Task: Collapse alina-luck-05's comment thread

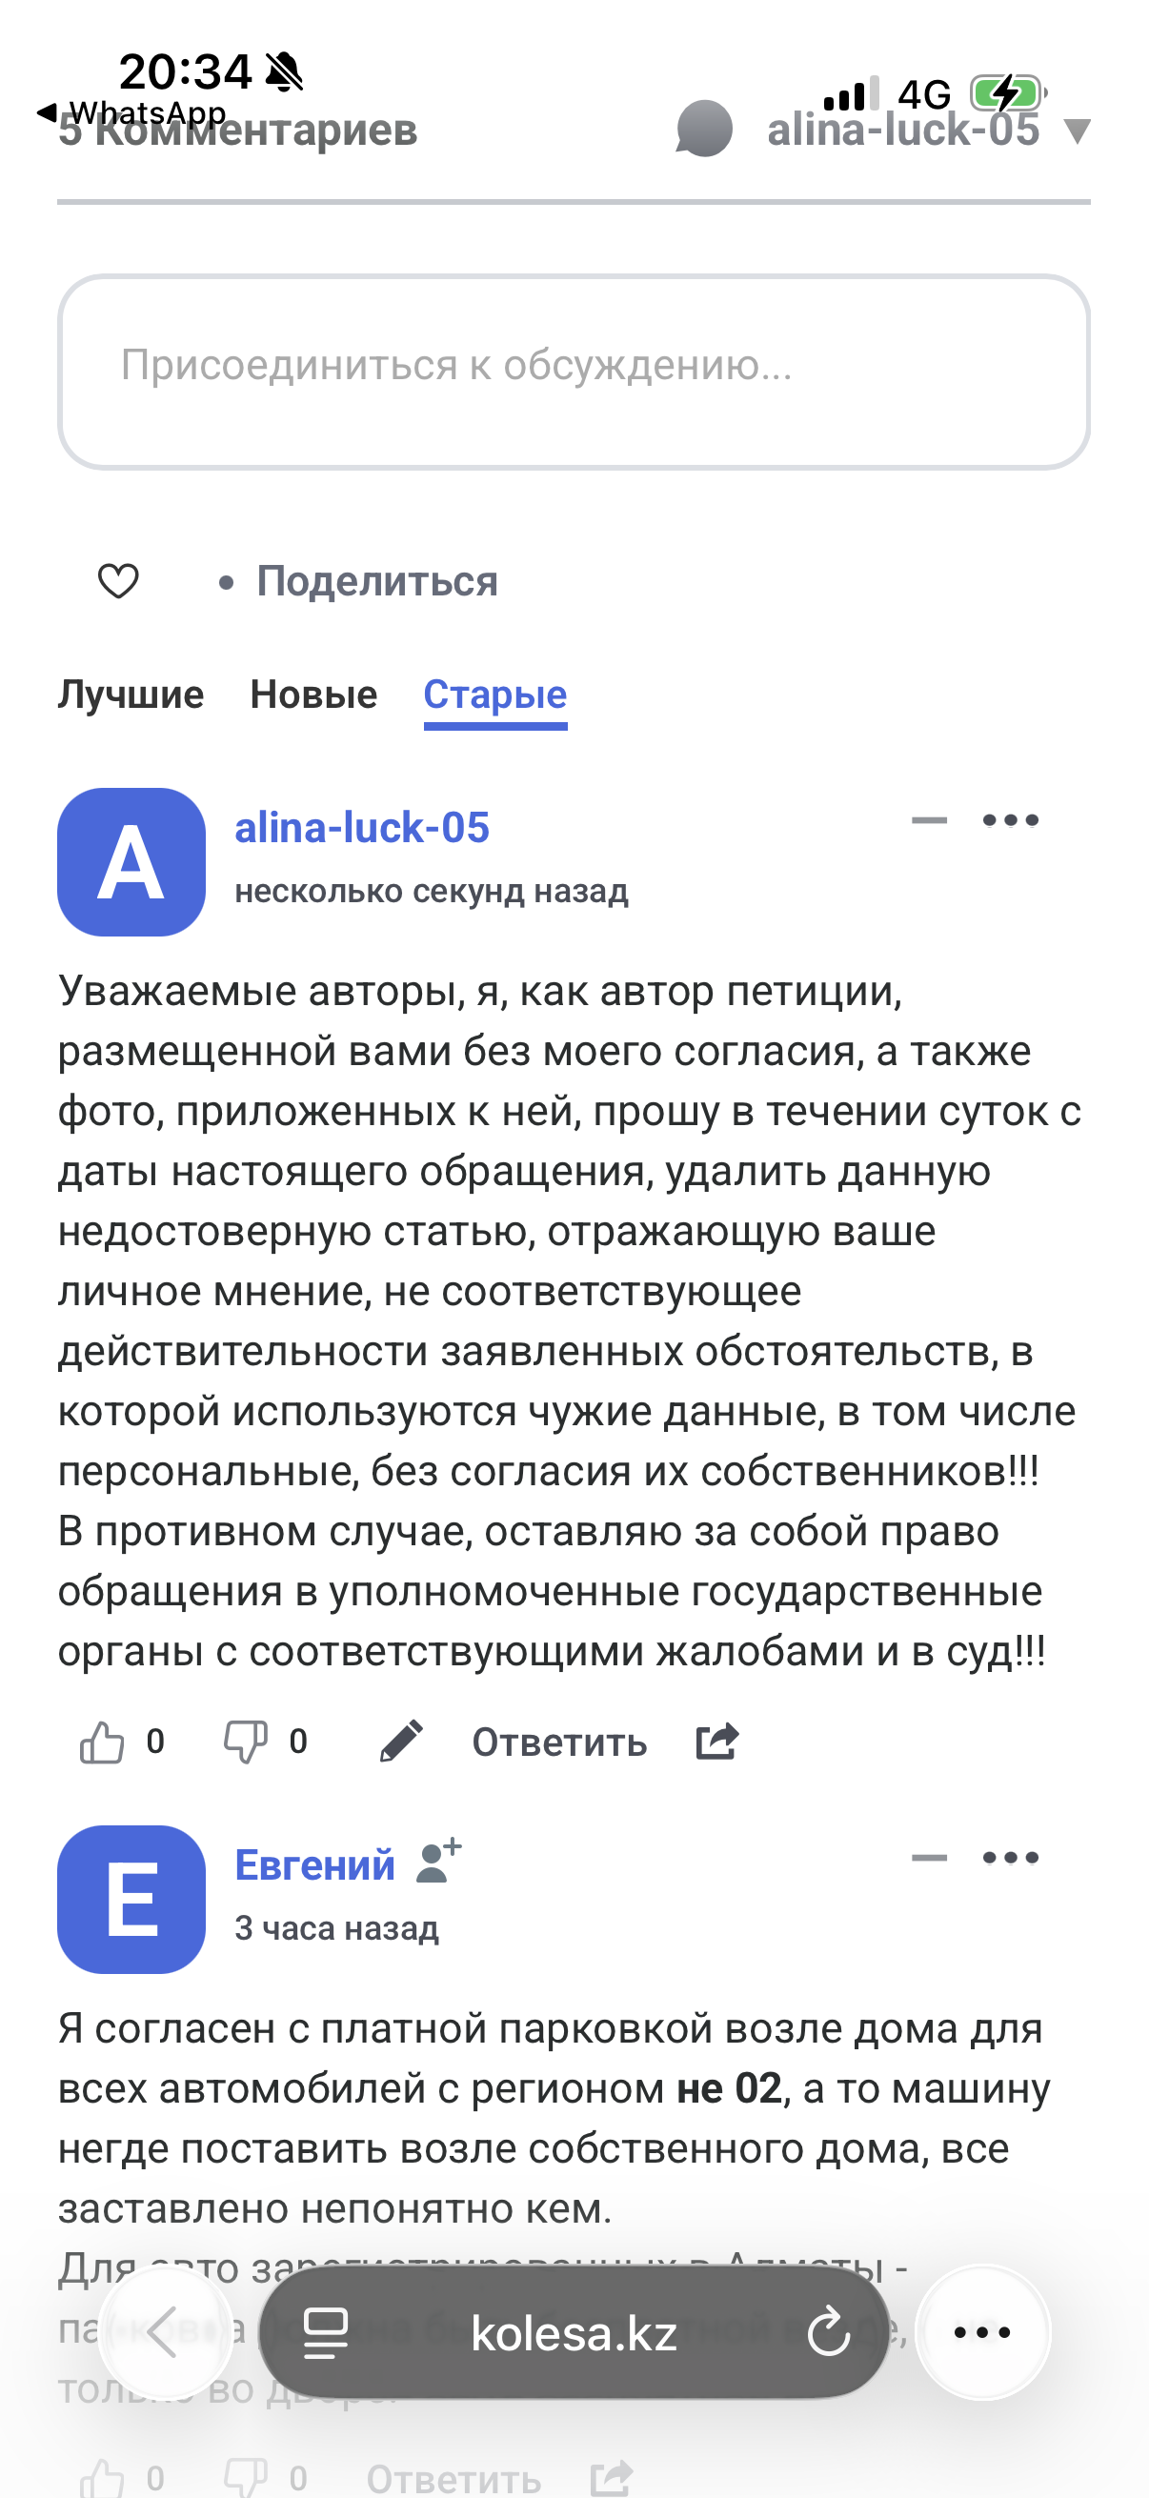Action: (x=929, y=820)
